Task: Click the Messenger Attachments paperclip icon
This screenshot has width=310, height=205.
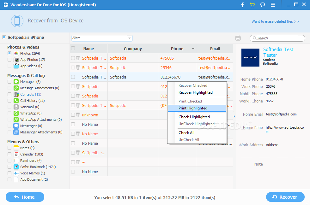Action: pos(16,132)
